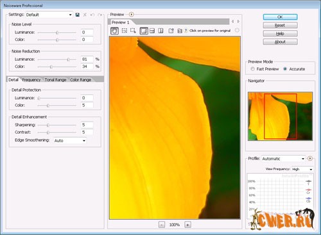This screenshot has height=235, width=321.
Task: Switch to vertical split preview layout
Action: pos(160,31)
